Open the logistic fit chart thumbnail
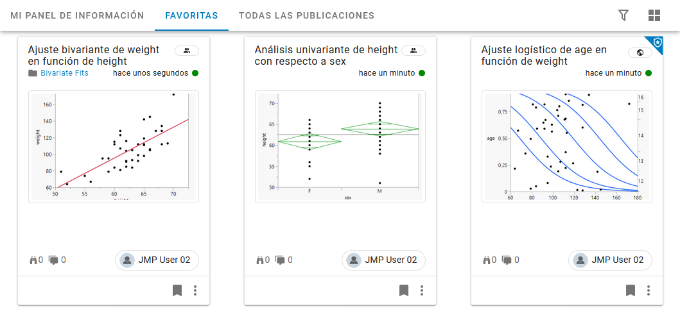The height and width of the screenshot is (318, 680). [x=566, y=146]
